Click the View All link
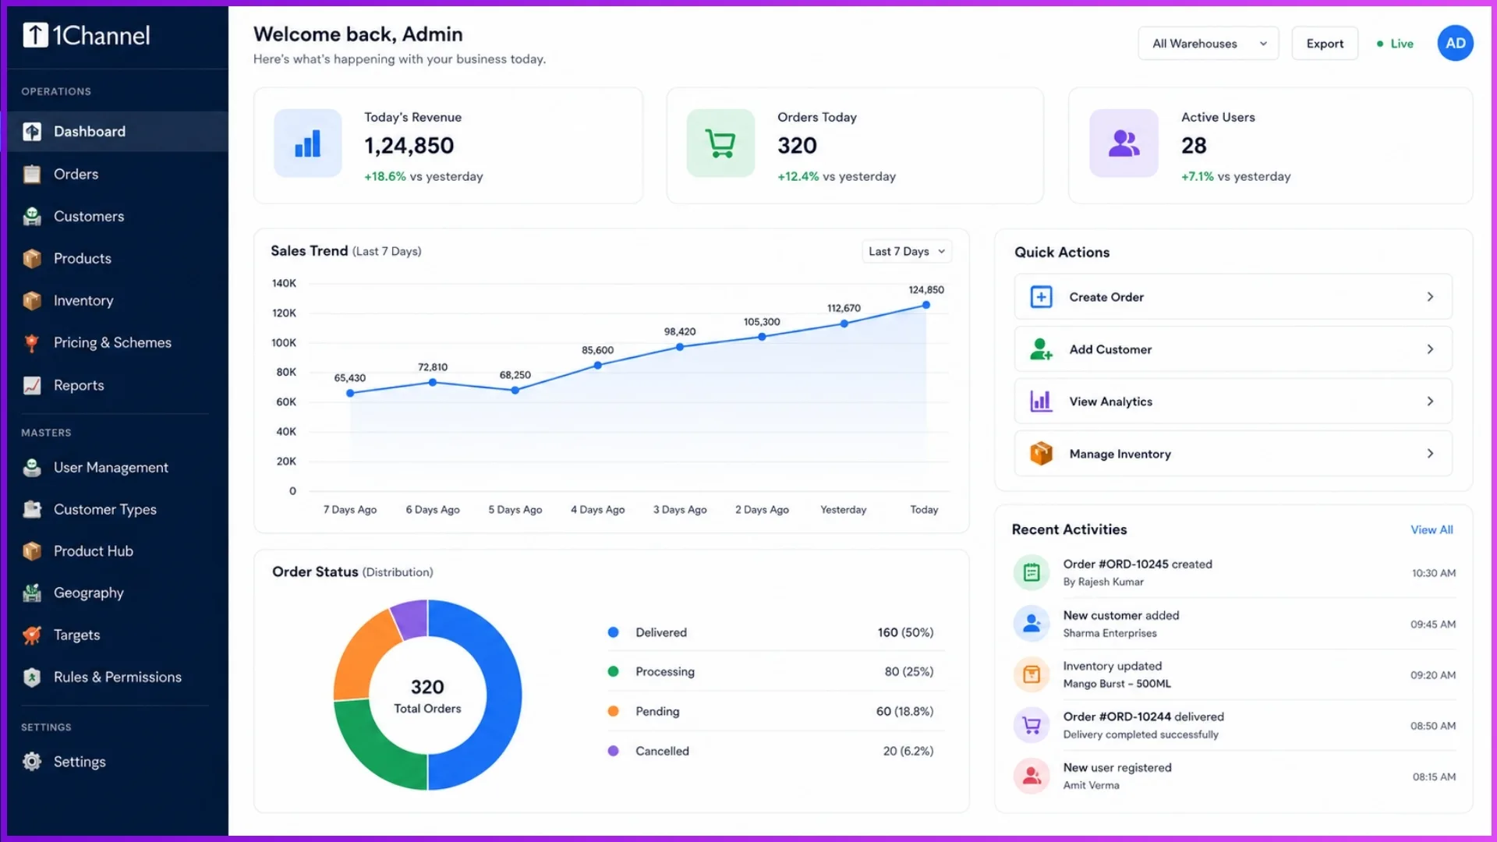Viewport: 1497px width, 842px height. [x=1432, y=530]
